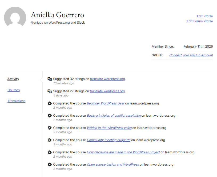The image size is (217, 177).
Task: Click the gear icon beside Writing in the WordPress voice
Action: pyautogui.click(x=50, y=128)
